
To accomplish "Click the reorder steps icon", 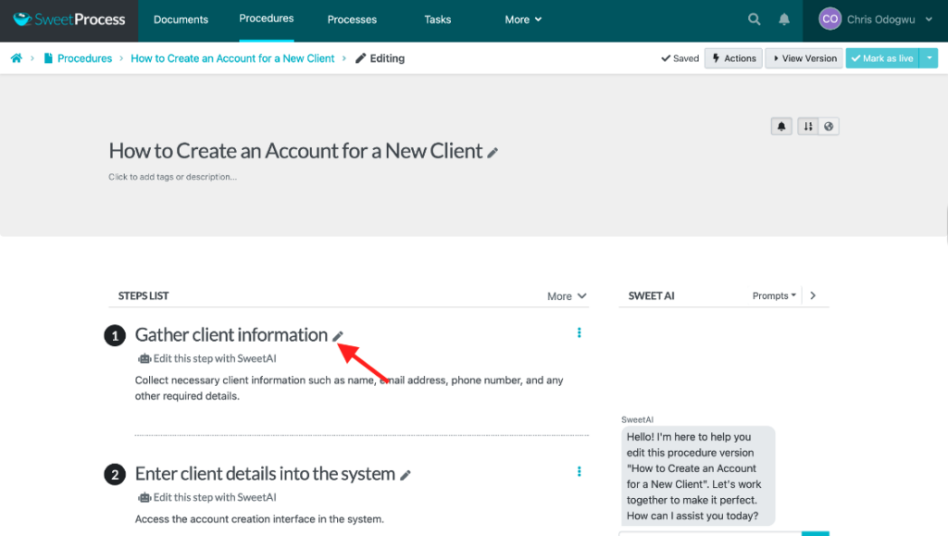I will click(x=807, y=126).
